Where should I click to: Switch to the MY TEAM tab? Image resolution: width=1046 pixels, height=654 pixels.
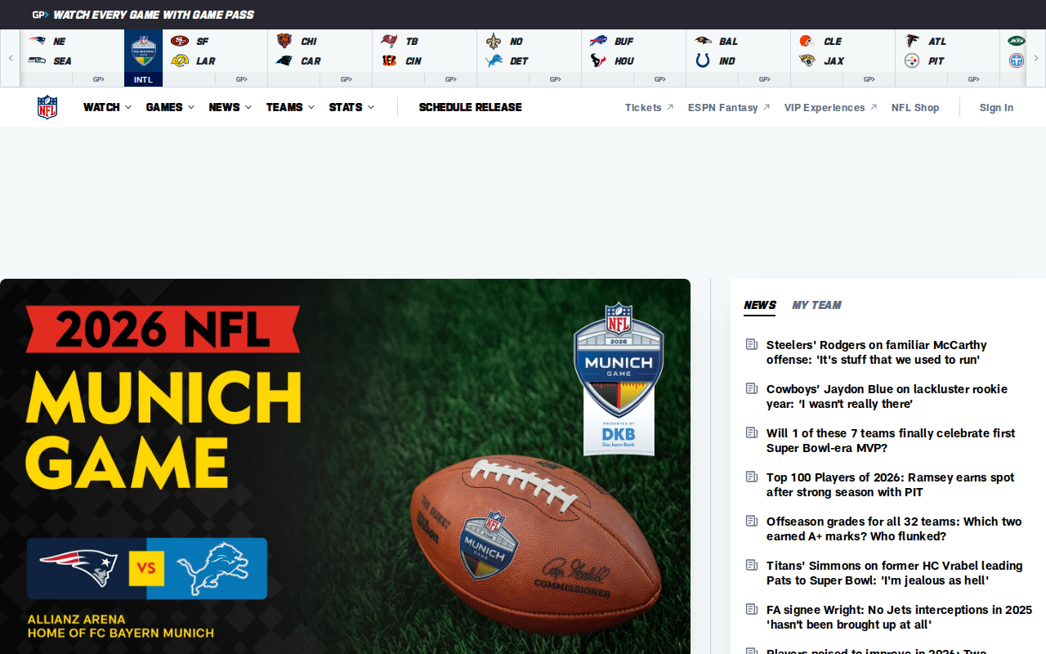coord(816,305)
